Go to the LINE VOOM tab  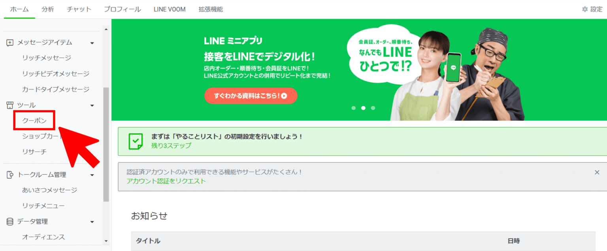(169, 9)
